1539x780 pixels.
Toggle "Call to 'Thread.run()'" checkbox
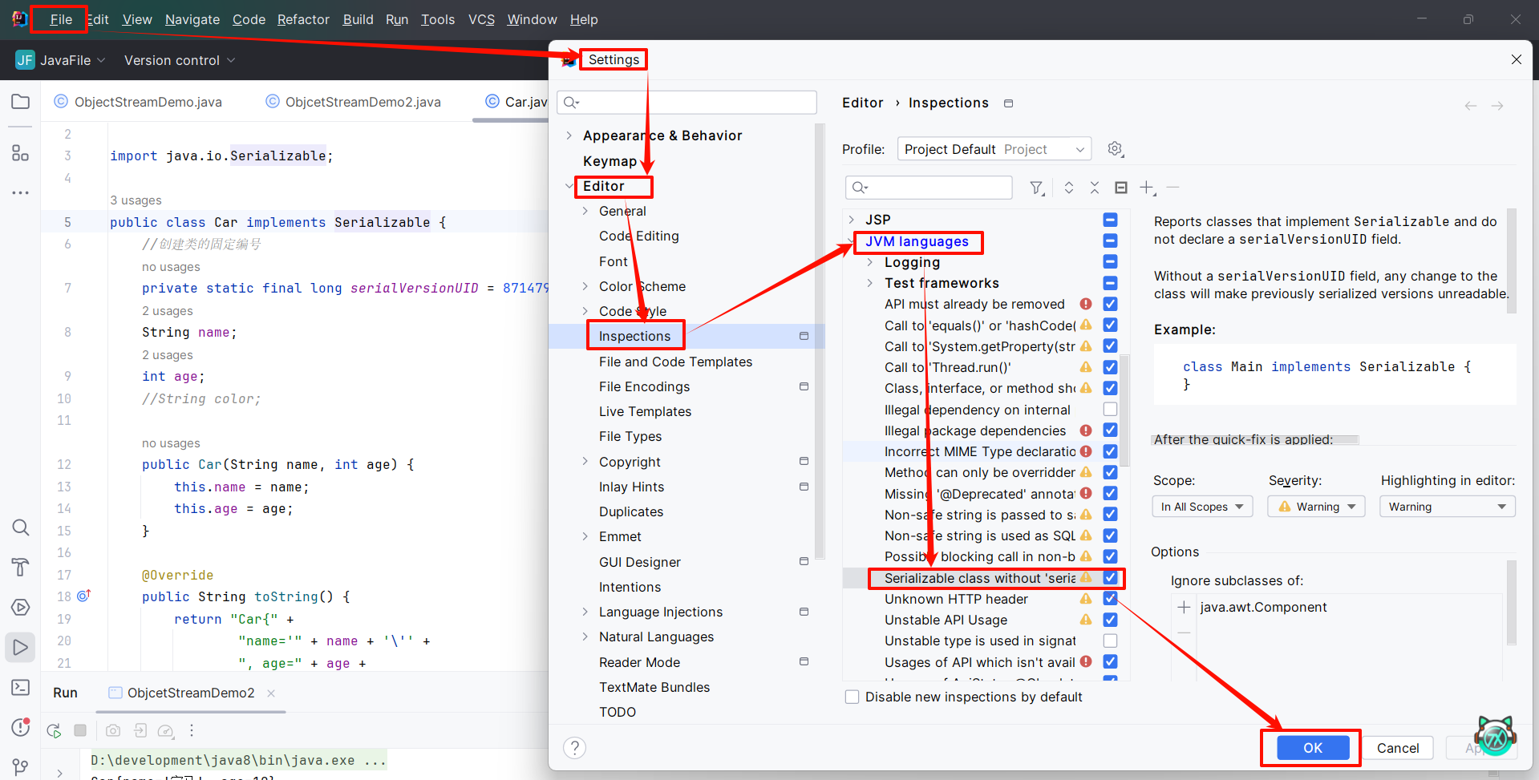point(1110,367)
